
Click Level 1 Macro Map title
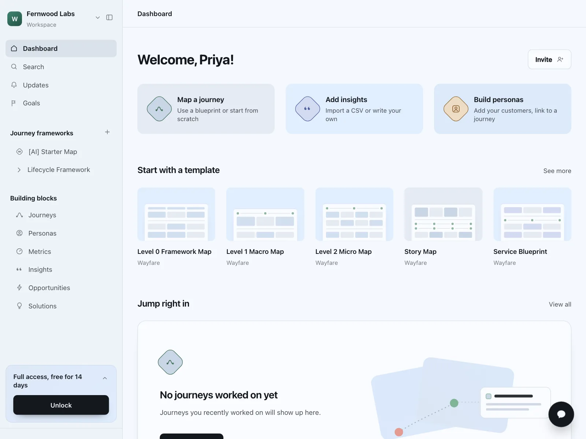pyautogui.click(x=255, y=252)
